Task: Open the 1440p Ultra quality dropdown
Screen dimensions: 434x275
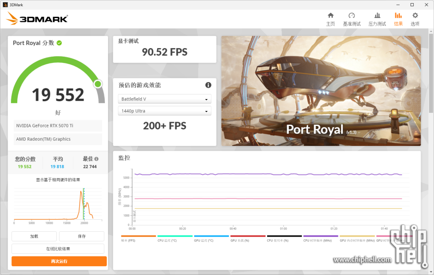Action: pos(164,111)
